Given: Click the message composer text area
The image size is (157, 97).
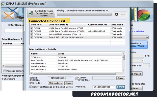Looking at the screenshot, I should point(13,85).
